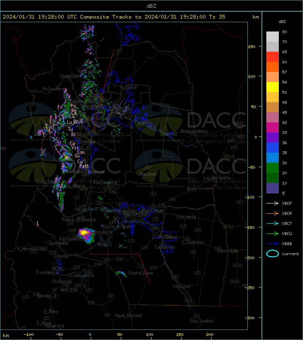
Task: Click the 'Valle_Grande' place label
Action: pos(116,227)
